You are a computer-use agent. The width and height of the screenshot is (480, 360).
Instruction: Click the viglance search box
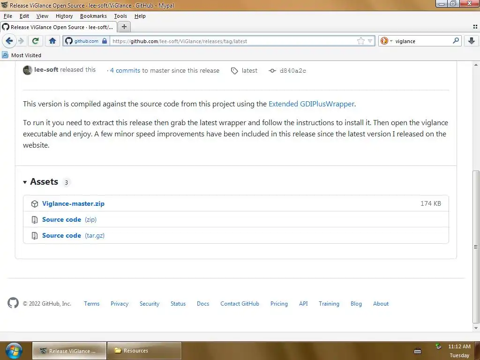tap(422, 41)
